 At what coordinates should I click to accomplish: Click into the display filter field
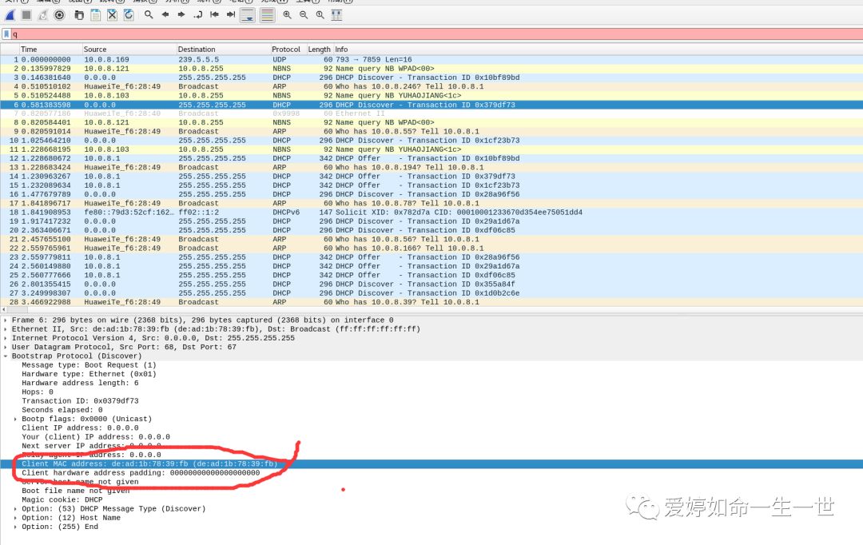tap(435, 34)
